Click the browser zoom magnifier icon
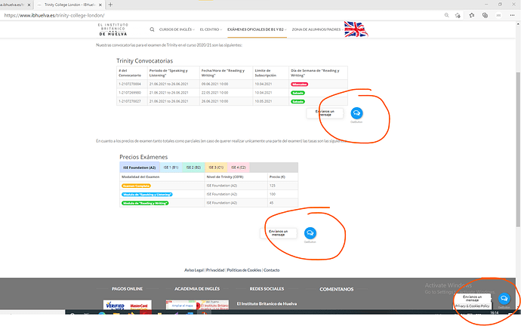This screenshot has height=326, width=521. (x=446, y=15)
